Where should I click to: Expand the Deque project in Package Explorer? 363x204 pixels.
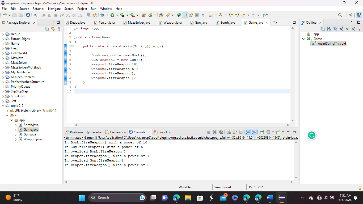[3, 34]
